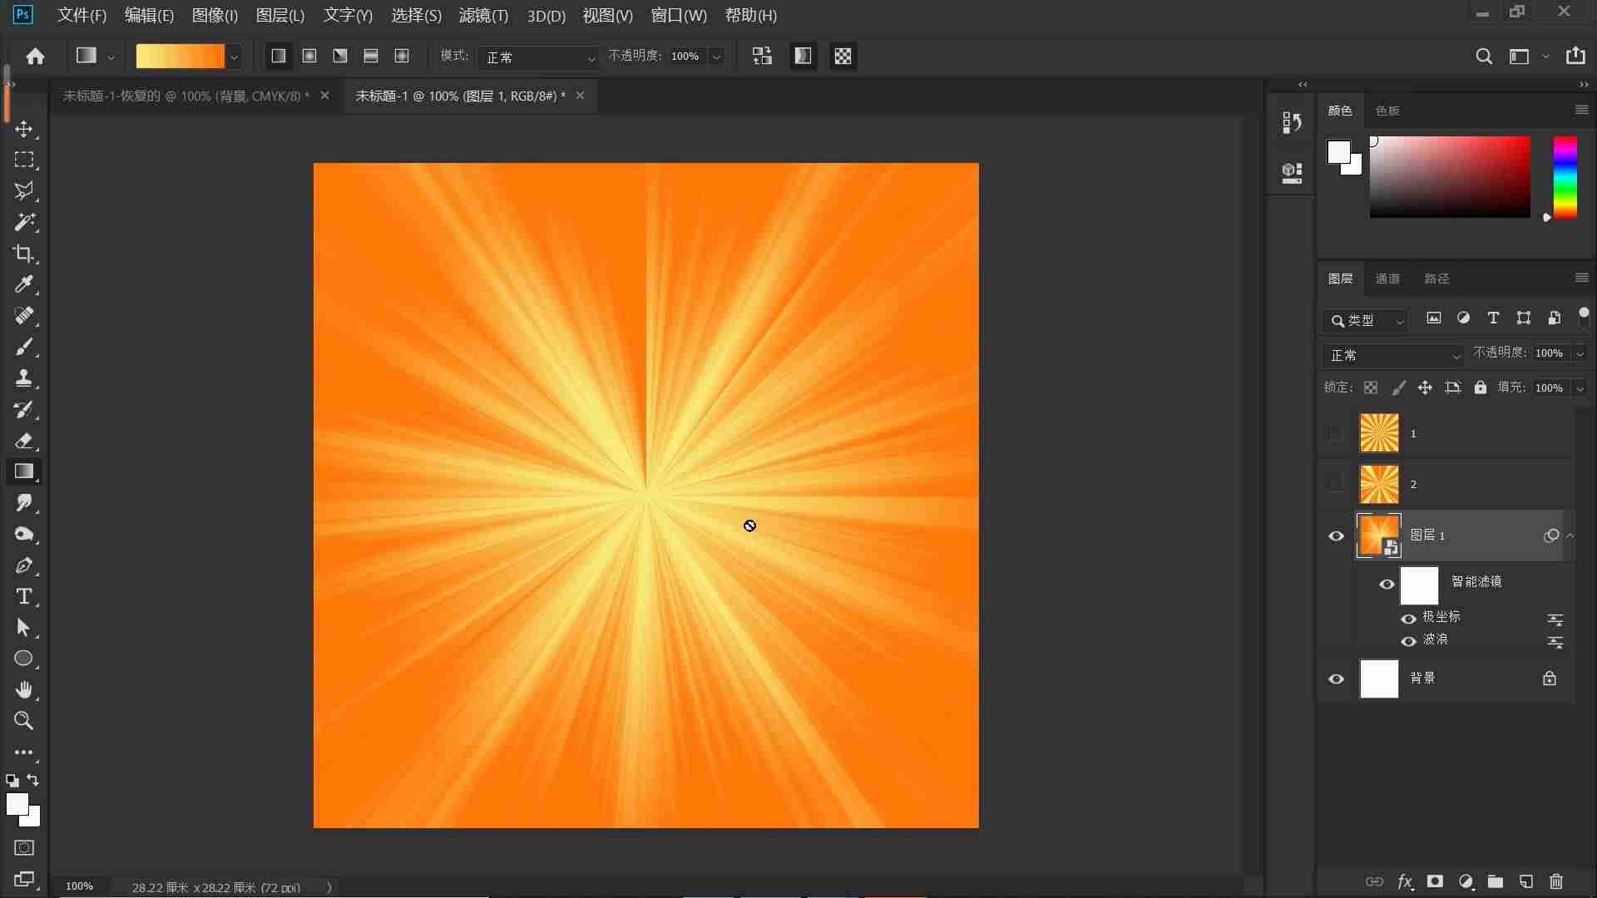
Task: Select the Polygonal Lasso tool
Action: pos(24,191)
